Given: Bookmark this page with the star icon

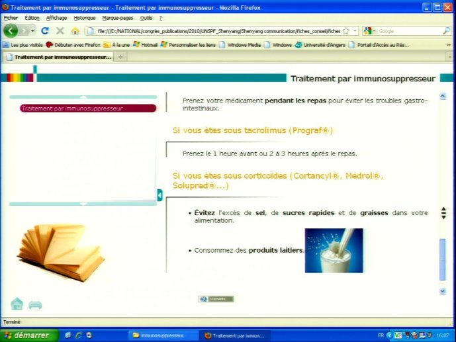Looking at the screenshot, I should [x=345, y=31].
